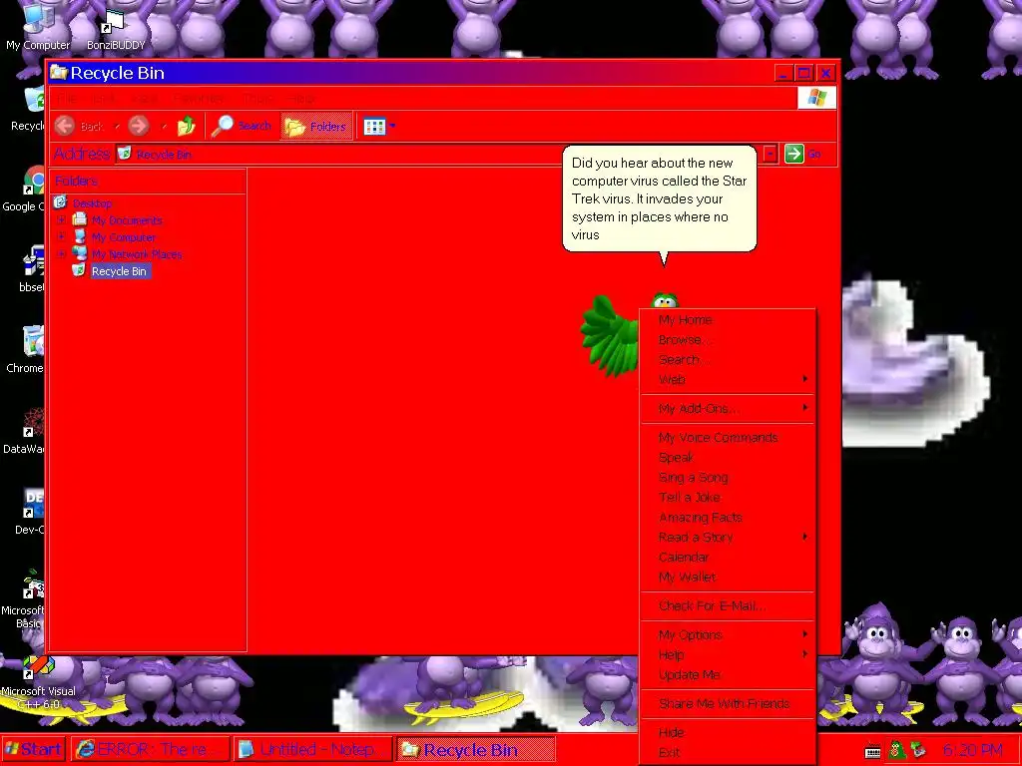Choose Exit from Bonzi menu
Image resolution: width=1022 pixels, height=766 pixels.
(728, 752)
